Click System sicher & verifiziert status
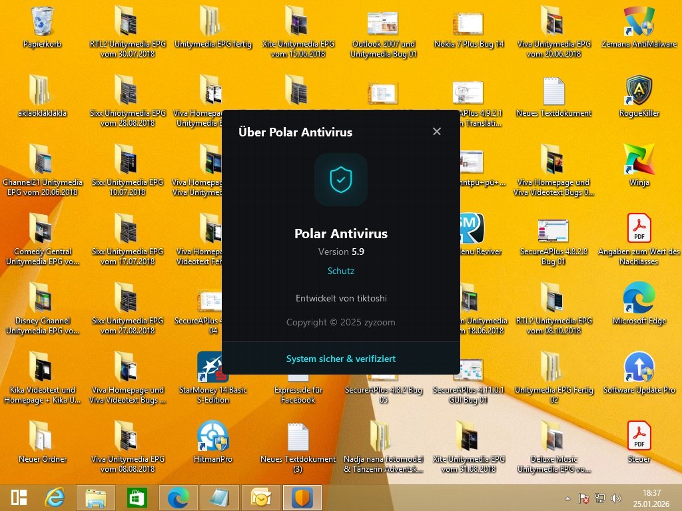Image resolution: width=682 pixels, height=511 pixels. (341, 359)
